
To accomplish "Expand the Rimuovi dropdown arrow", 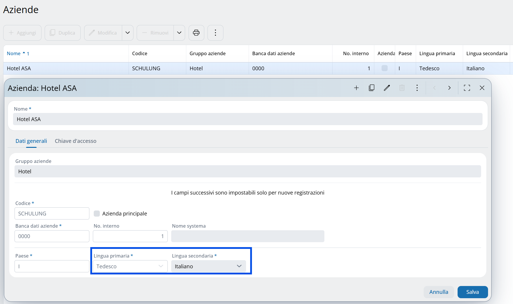I will click(179, 33).
